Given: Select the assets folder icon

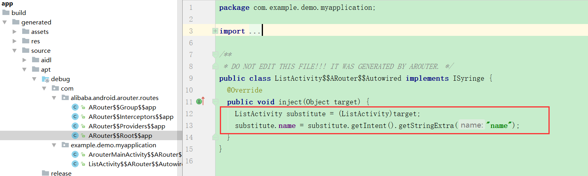Looking at the screenshot, I should [x=26, y=31].
